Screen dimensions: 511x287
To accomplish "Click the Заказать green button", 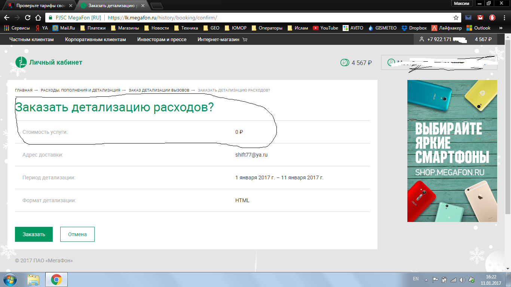I will tap(34, 234).
